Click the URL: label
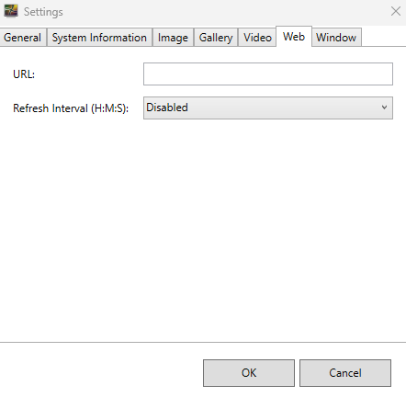The height and width of the screenshot is (397, 406). [24, 74]
